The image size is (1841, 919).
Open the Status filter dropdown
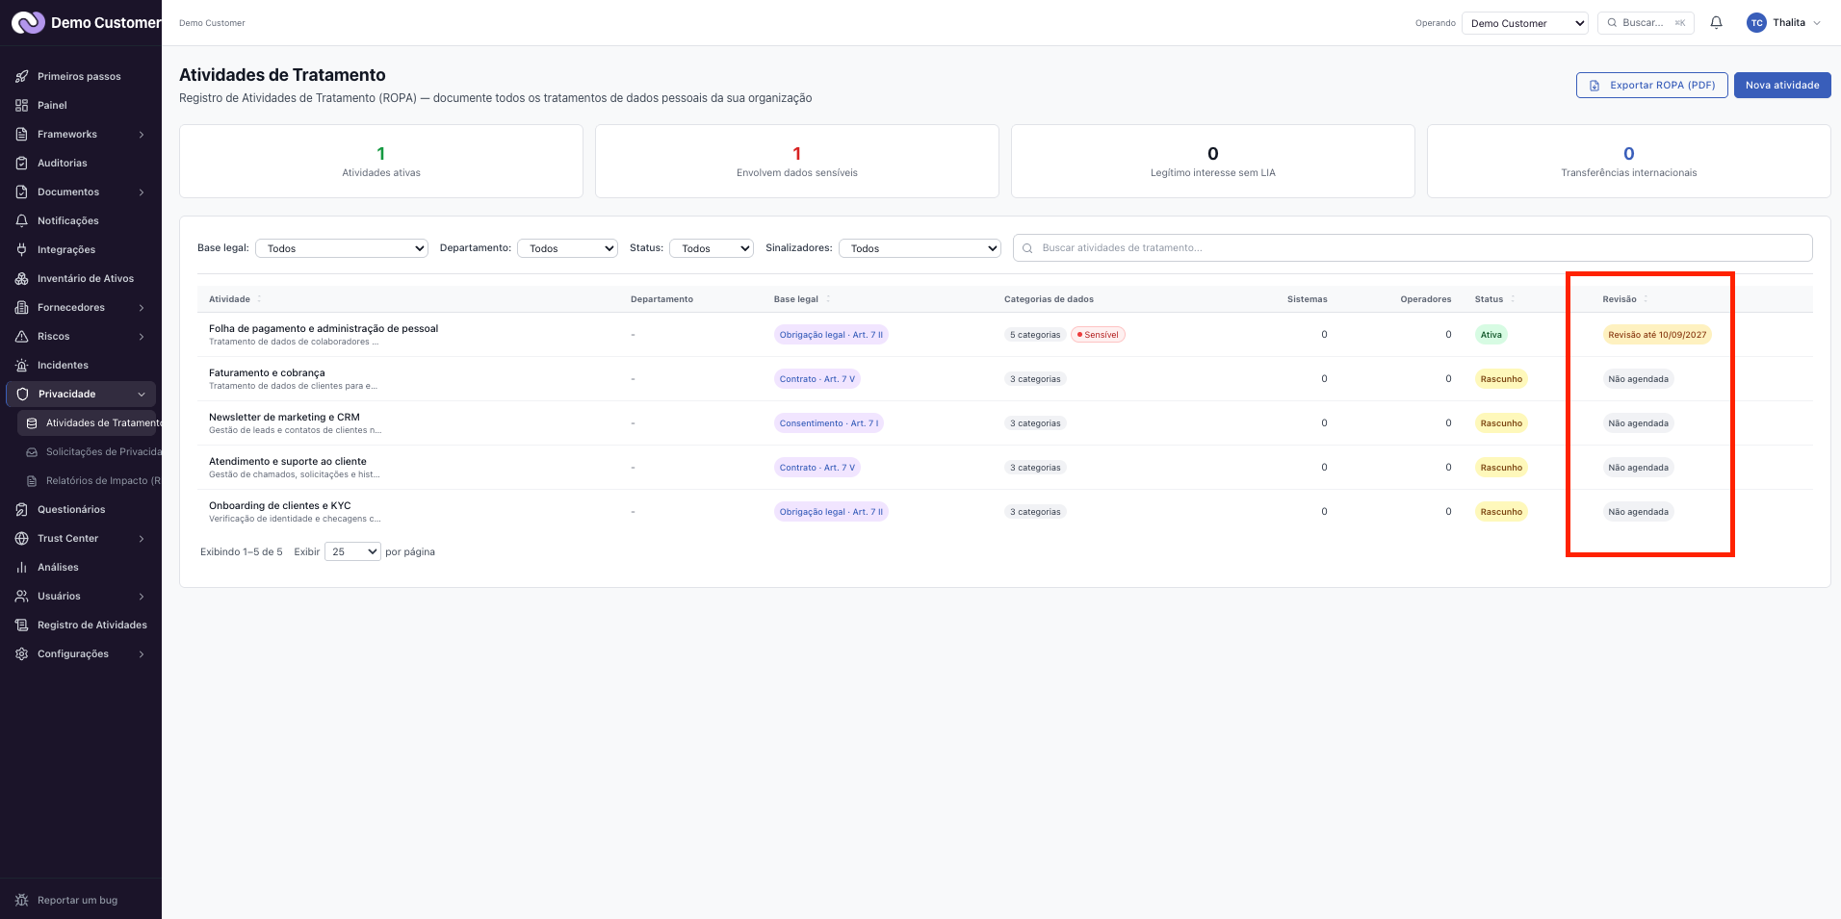712,248
